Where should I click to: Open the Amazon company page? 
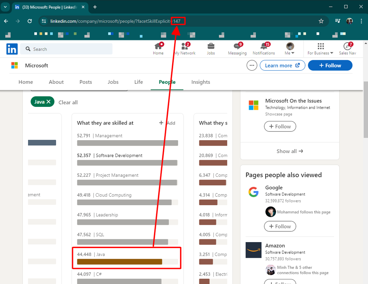tap(275, 246)
